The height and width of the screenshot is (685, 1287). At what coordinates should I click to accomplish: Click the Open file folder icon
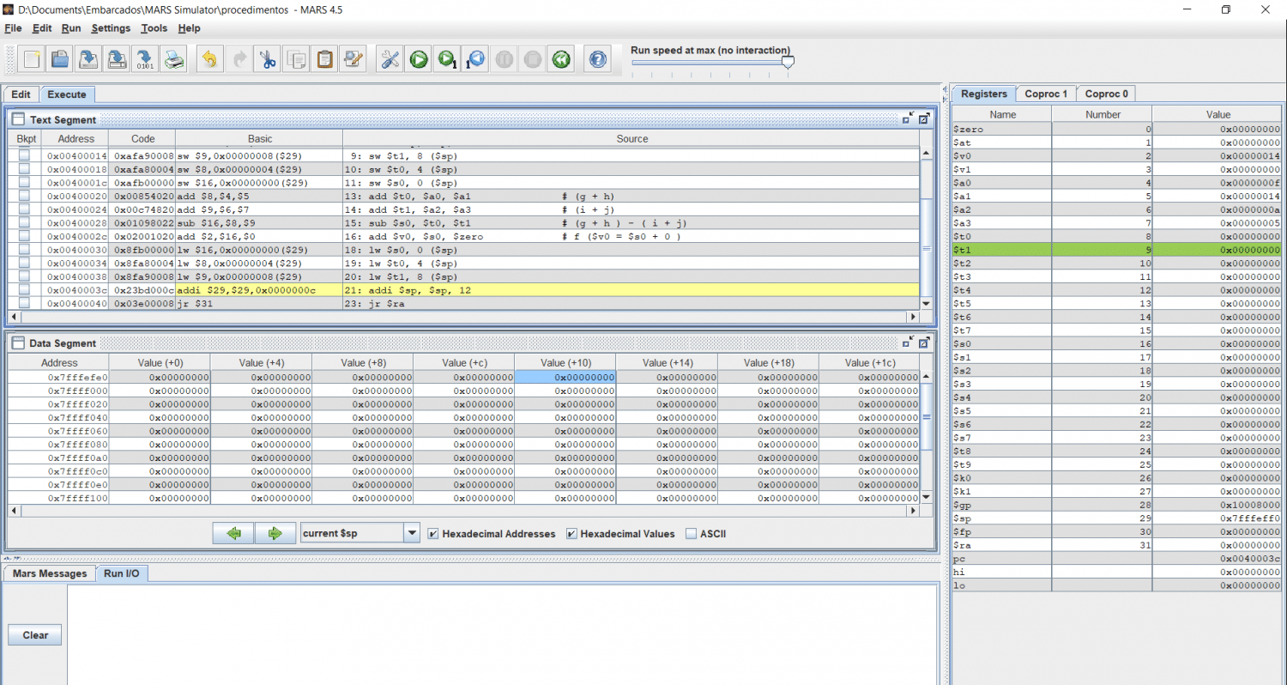[60, 59]
